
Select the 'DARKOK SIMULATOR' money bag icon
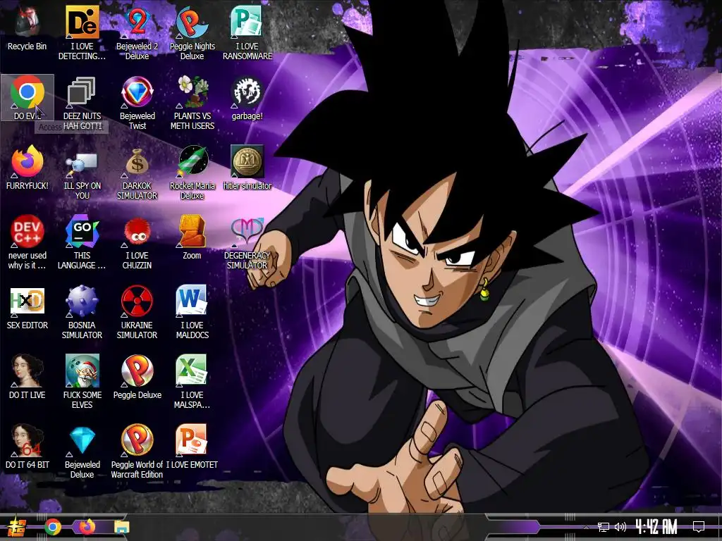(137, 173)
